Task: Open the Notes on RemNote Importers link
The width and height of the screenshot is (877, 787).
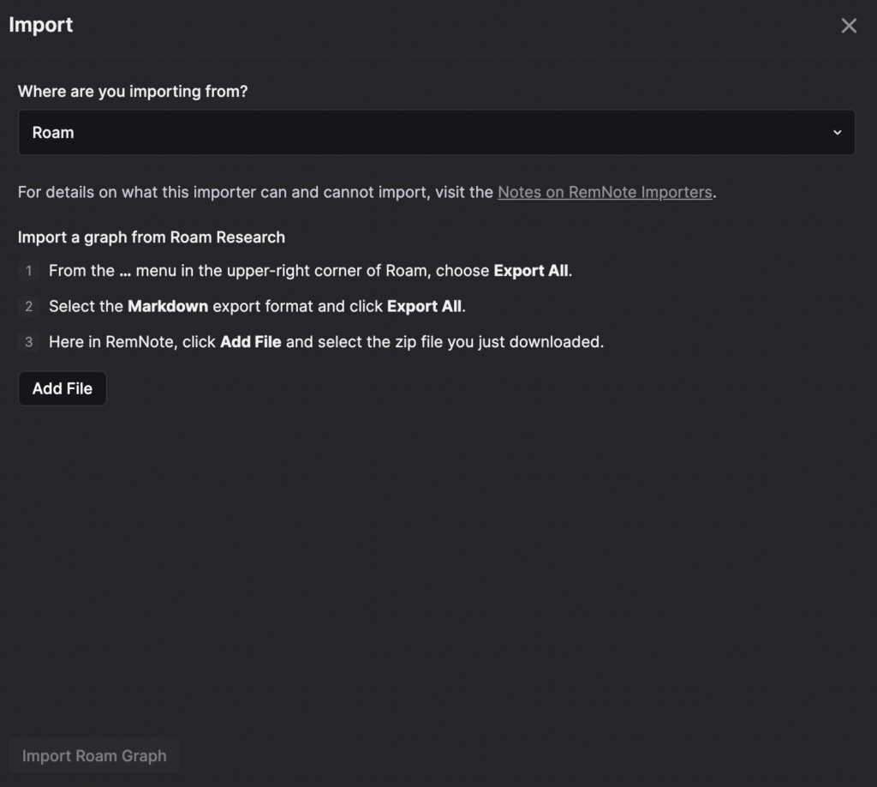Action: 605,192
